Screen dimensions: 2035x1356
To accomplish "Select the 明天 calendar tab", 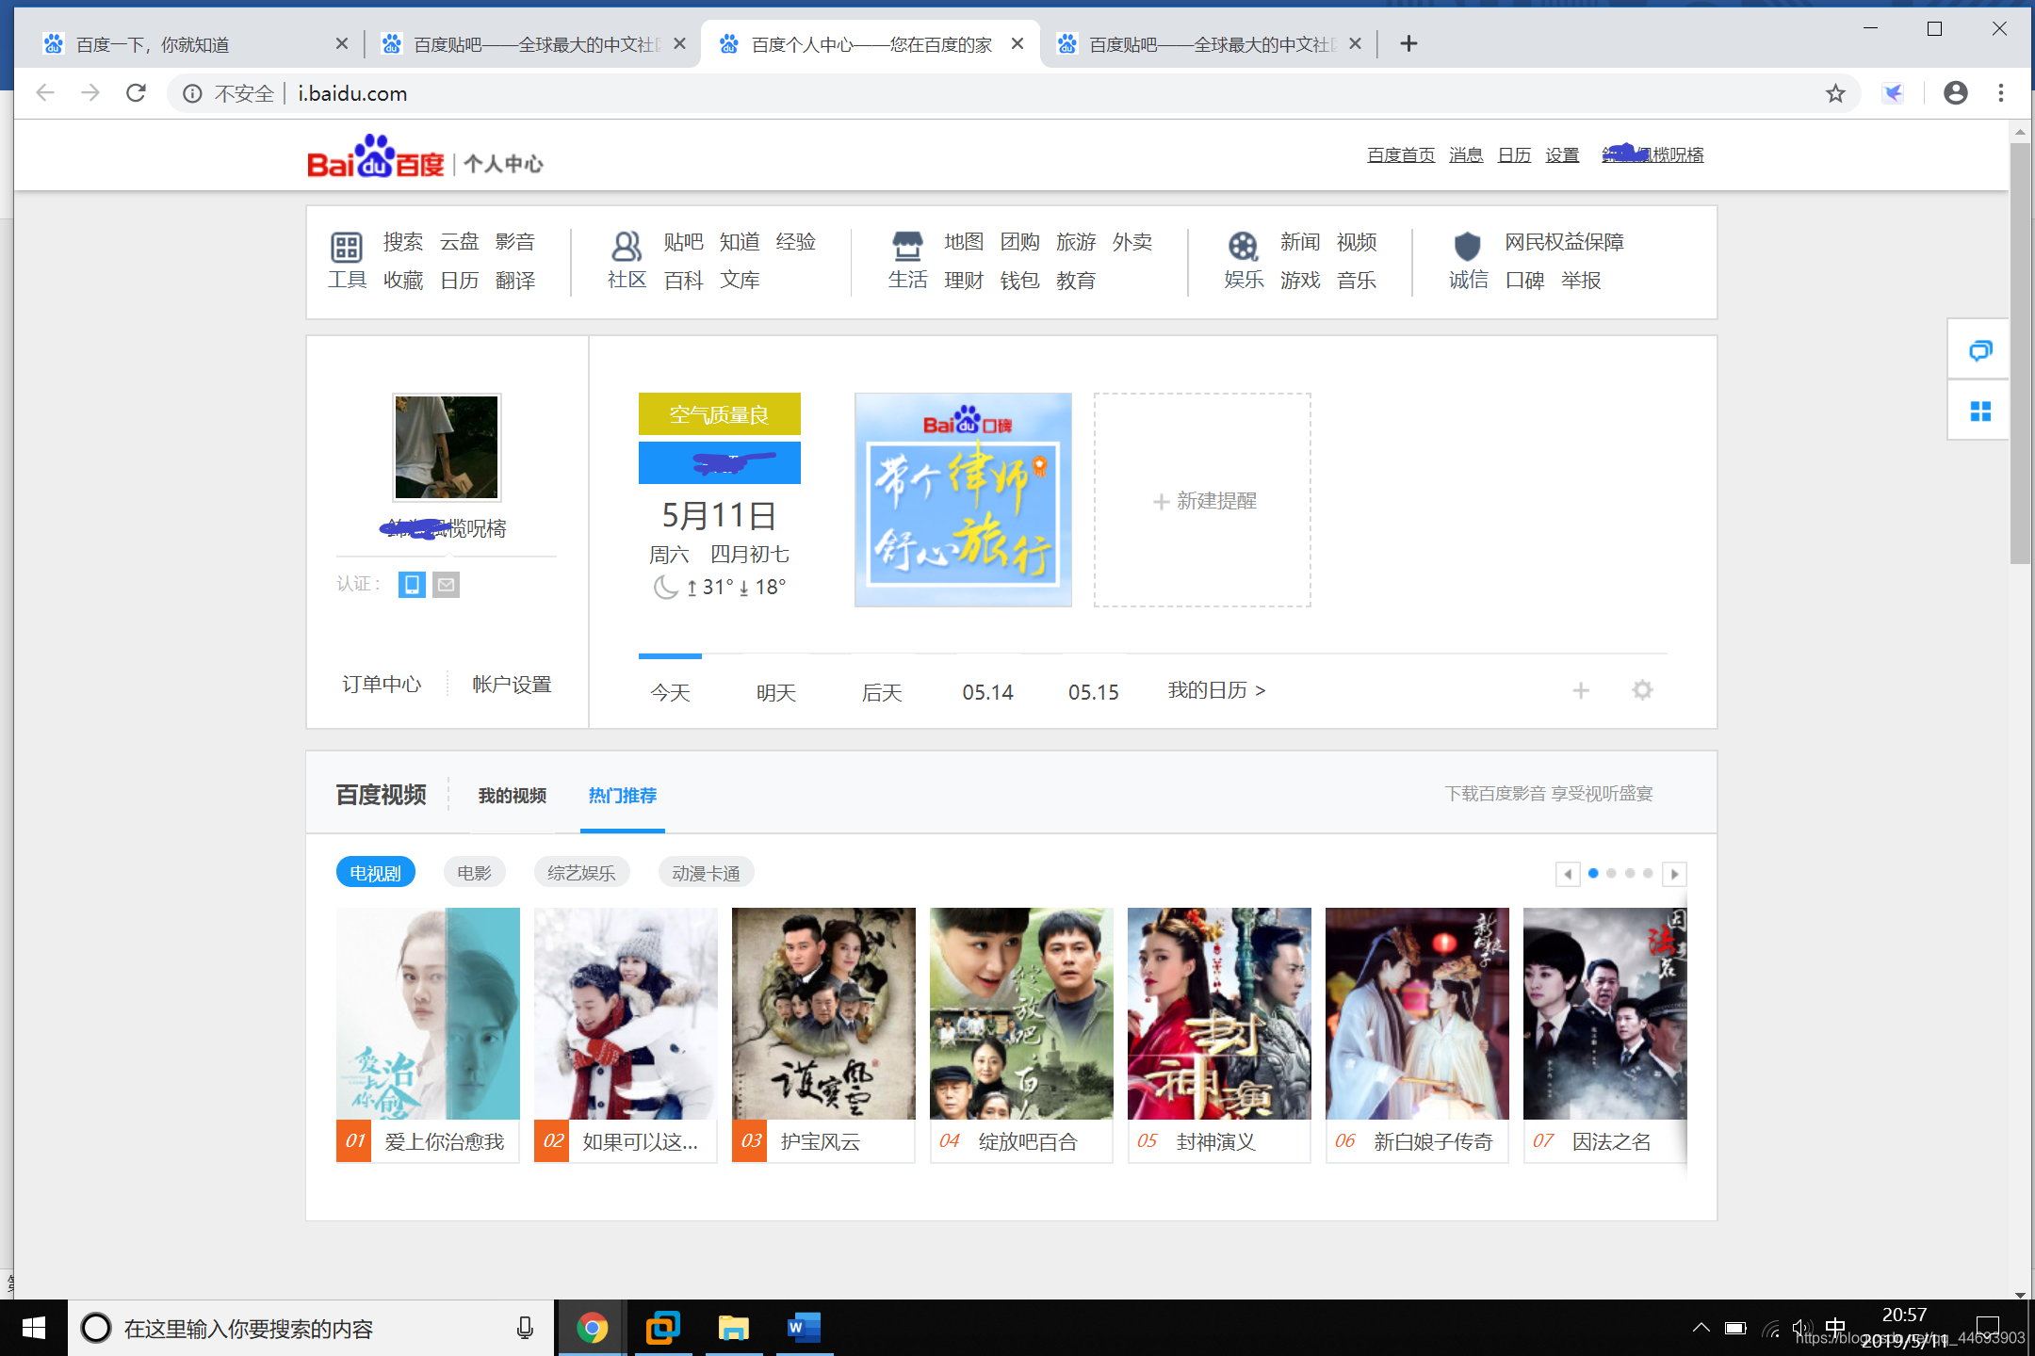I will [776, 692].
